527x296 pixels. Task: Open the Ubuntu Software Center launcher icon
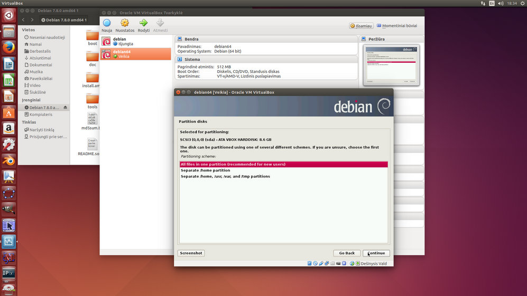8,112
